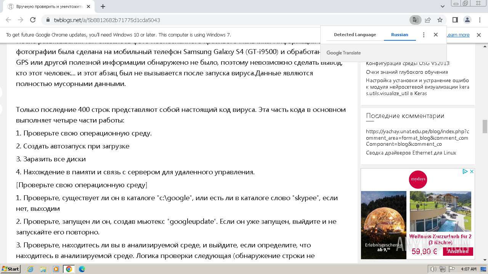Click the Erlebnisgeschenke dome tent thumbnail
The height and width of the screenshot is (274, 488).
pyautogui.click(x=384, y=225)
